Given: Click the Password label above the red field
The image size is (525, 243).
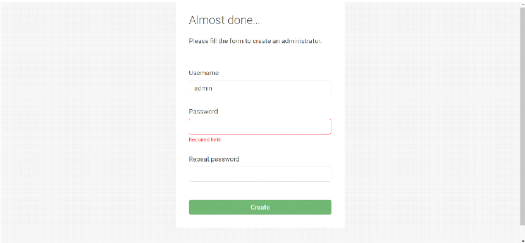Looking at the screenshot, I should click(x=203, y=111).
